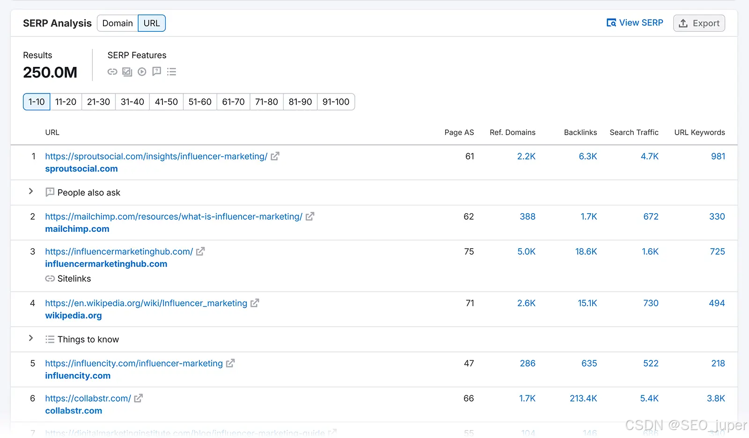Select the URL view toggle
The width and height of the screenshot is (749, 438).
tap(152, 23)
